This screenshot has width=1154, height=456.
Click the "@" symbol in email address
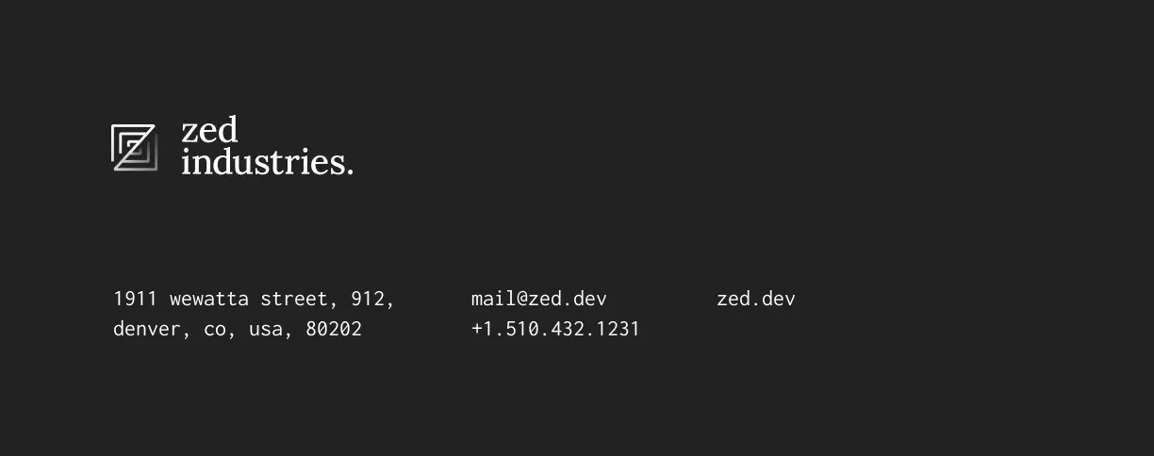tap(522, 299)
